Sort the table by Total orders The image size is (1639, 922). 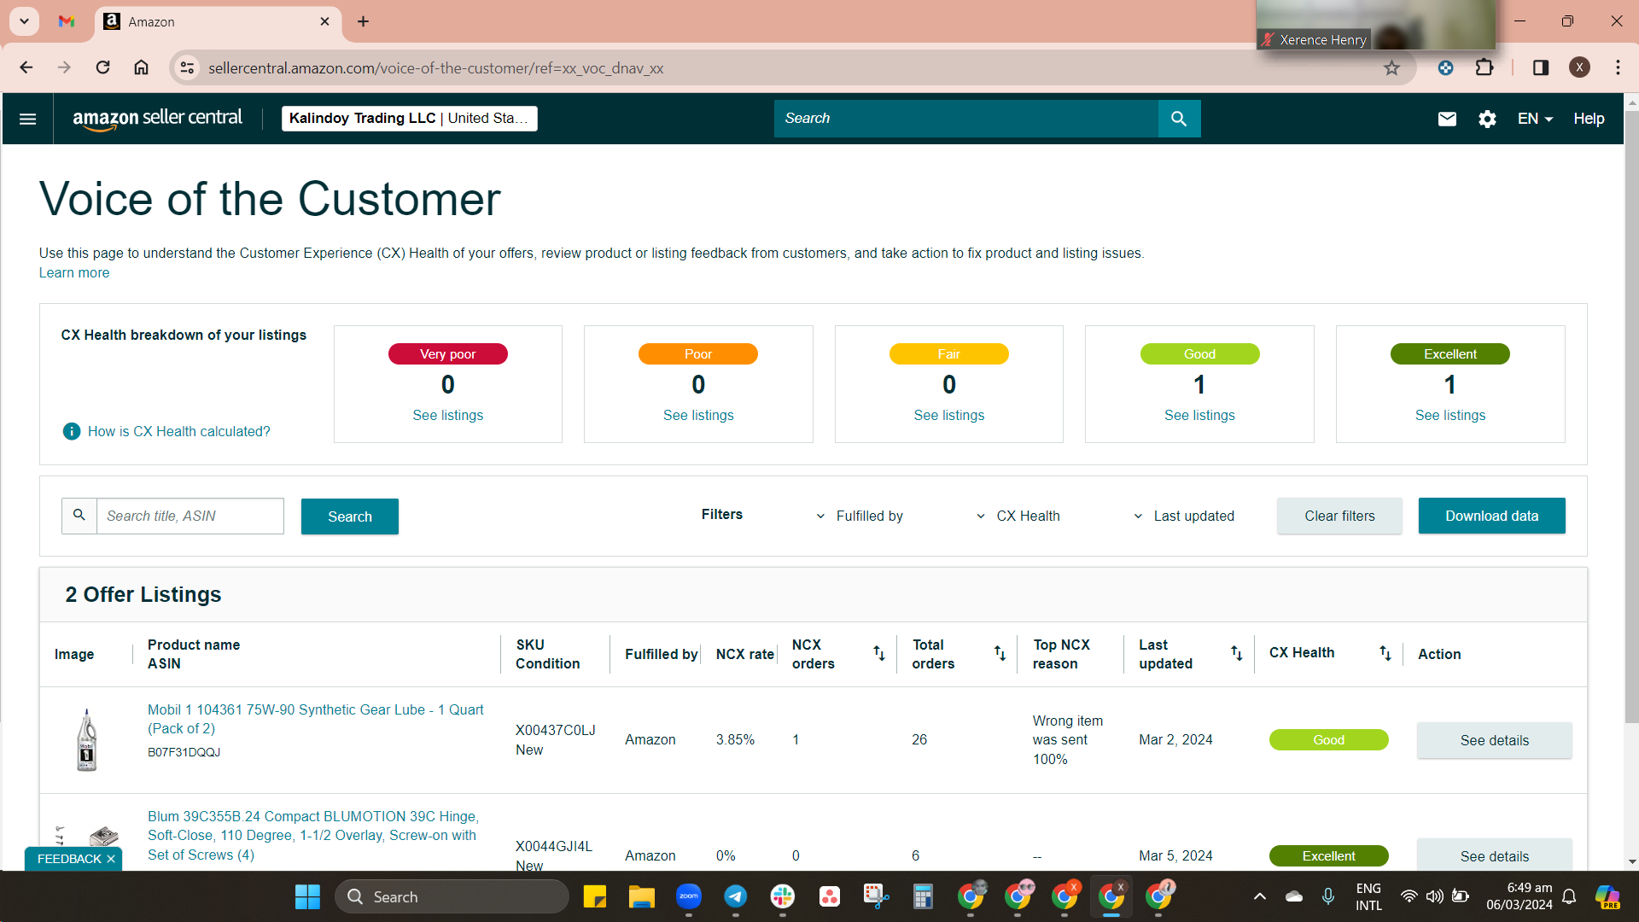pyautogui.click(x=1000, y=653)
